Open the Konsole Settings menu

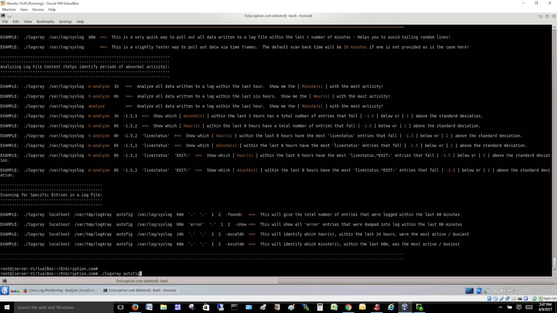tap(65, 21)
